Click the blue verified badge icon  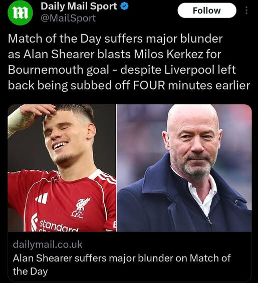coord(124,7)
